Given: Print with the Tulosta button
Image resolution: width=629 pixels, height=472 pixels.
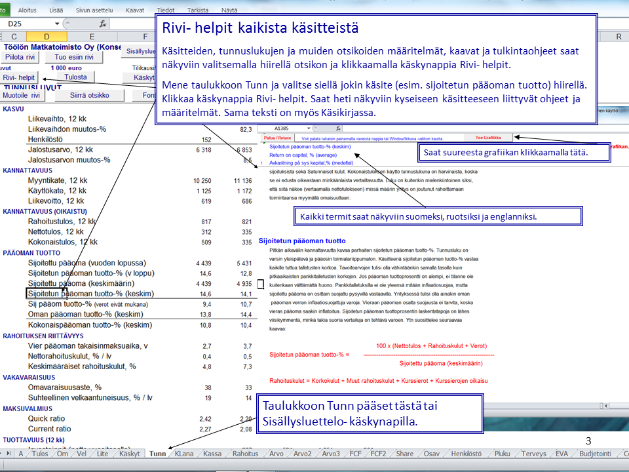Looking at the screenshot, I should coord(75,77).
